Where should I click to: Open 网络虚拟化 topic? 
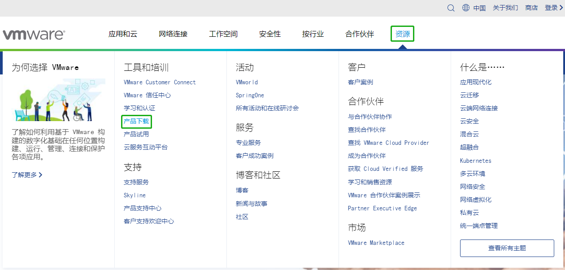click(x=476, y=200)
